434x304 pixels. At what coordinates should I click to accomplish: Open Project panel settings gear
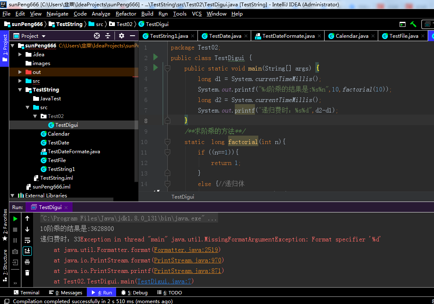[122, 36]
